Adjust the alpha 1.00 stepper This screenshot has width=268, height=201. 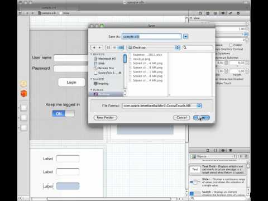[x=247, y=29]
